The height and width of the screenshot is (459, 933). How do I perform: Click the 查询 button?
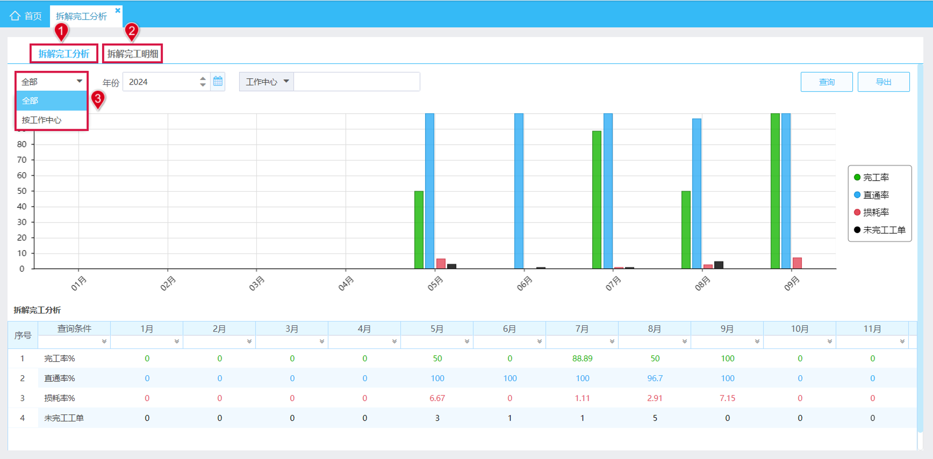pyautogui.click(x=826, y=82)
